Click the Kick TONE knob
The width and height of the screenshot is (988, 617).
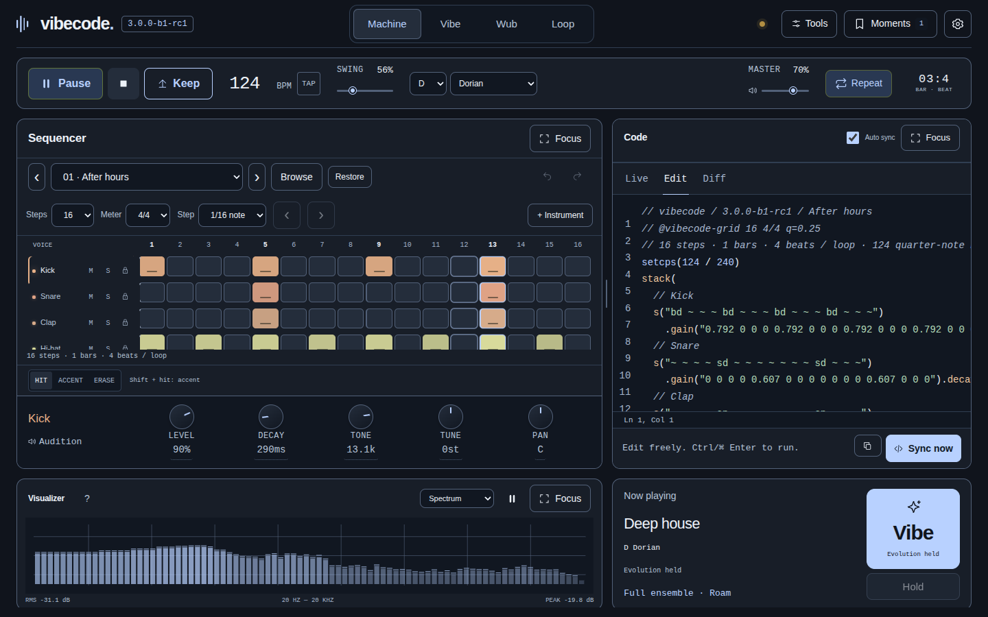(361, 417)
